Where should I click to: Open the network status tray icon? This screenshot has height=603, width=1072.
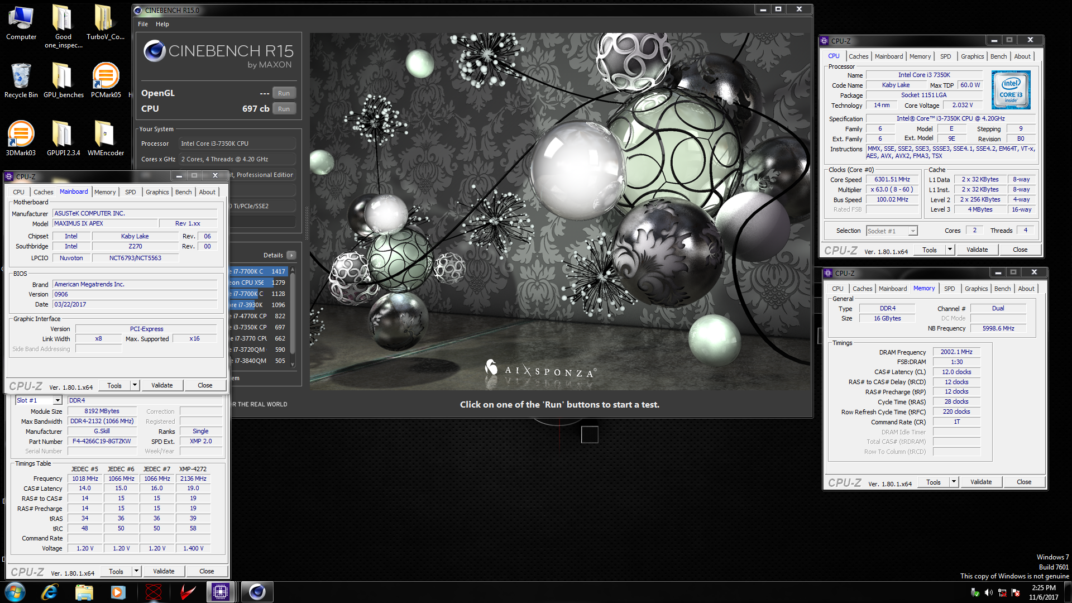[x=1002, y=592]
